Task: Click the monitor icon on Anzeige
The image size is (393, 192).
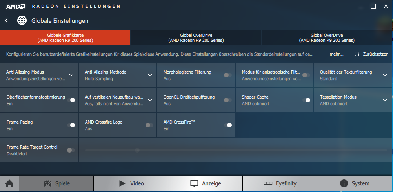Action: pyautogui.click(x=194, y=184)
